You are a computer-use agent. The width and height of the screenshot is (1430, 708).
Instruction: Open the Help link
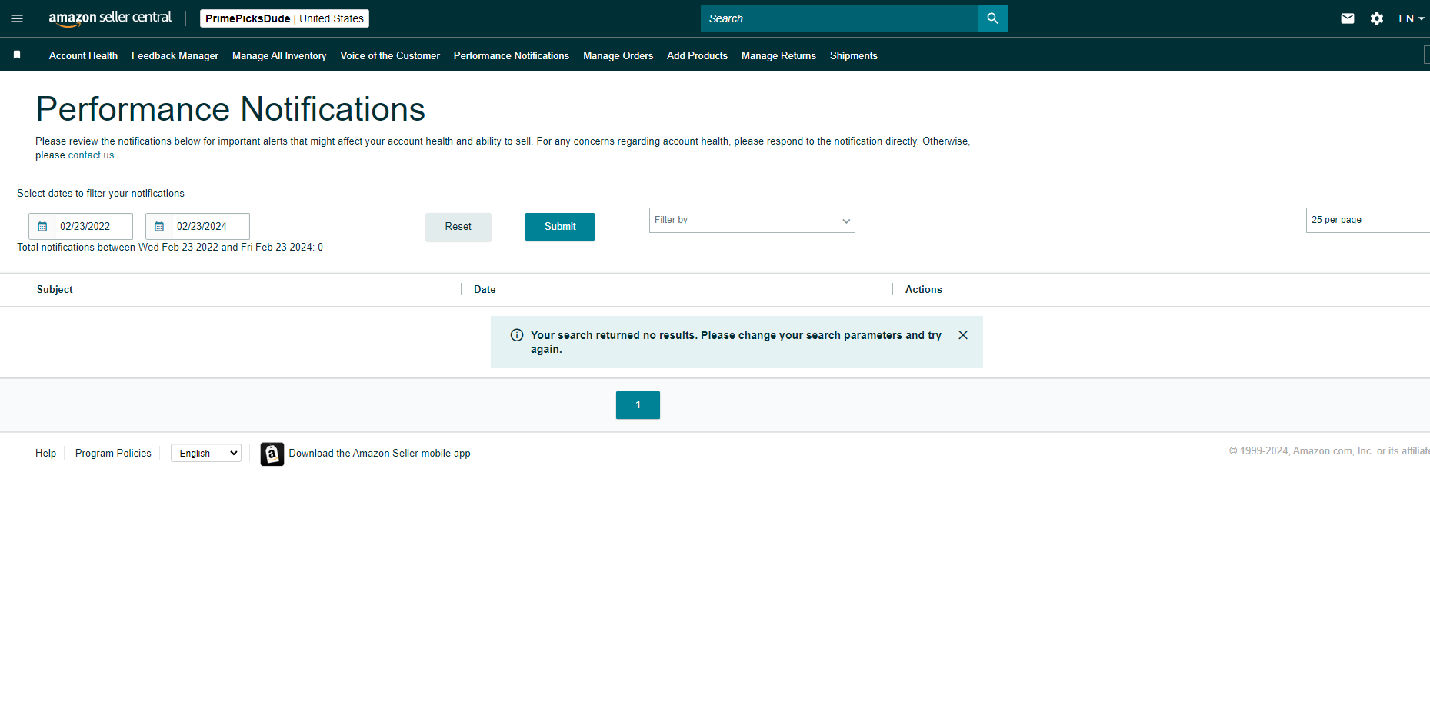(45, 453)
